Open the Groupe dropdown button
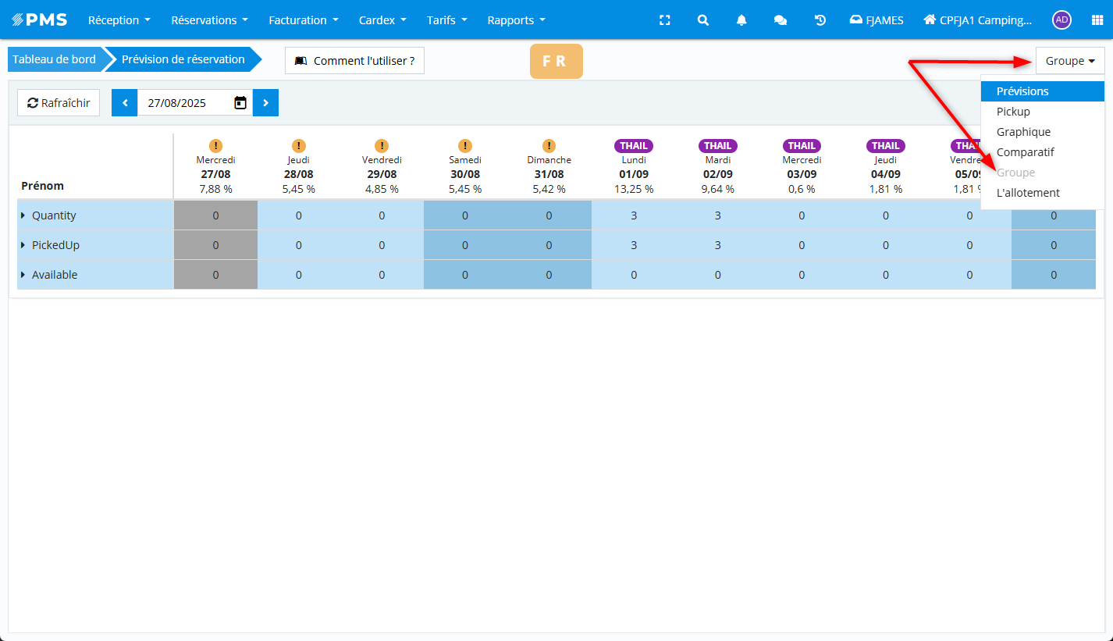Viewport: 1113px width, 641px height. (x=1069, y=61)
